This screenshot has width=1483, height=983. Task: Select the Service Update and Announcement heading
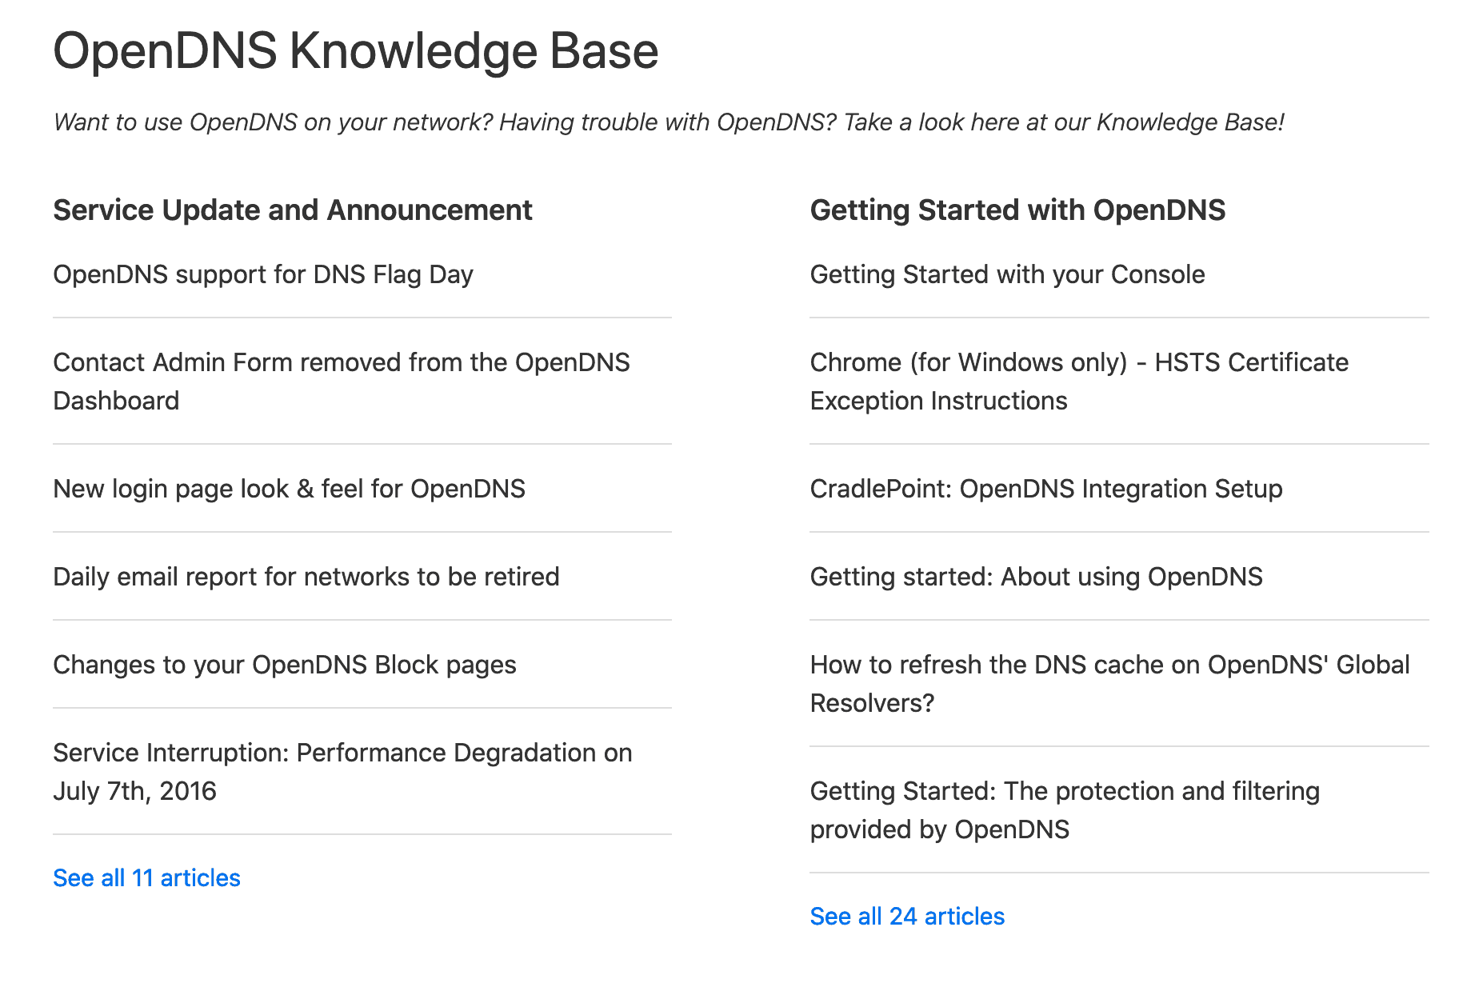pos(292,210)
